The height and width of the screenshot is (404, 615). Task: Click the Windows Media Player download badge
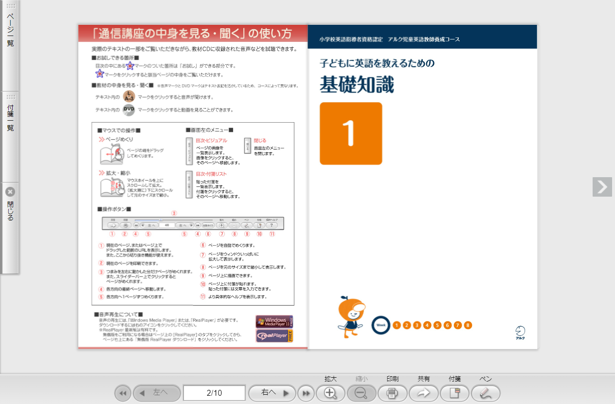click(x=274, y=321)
